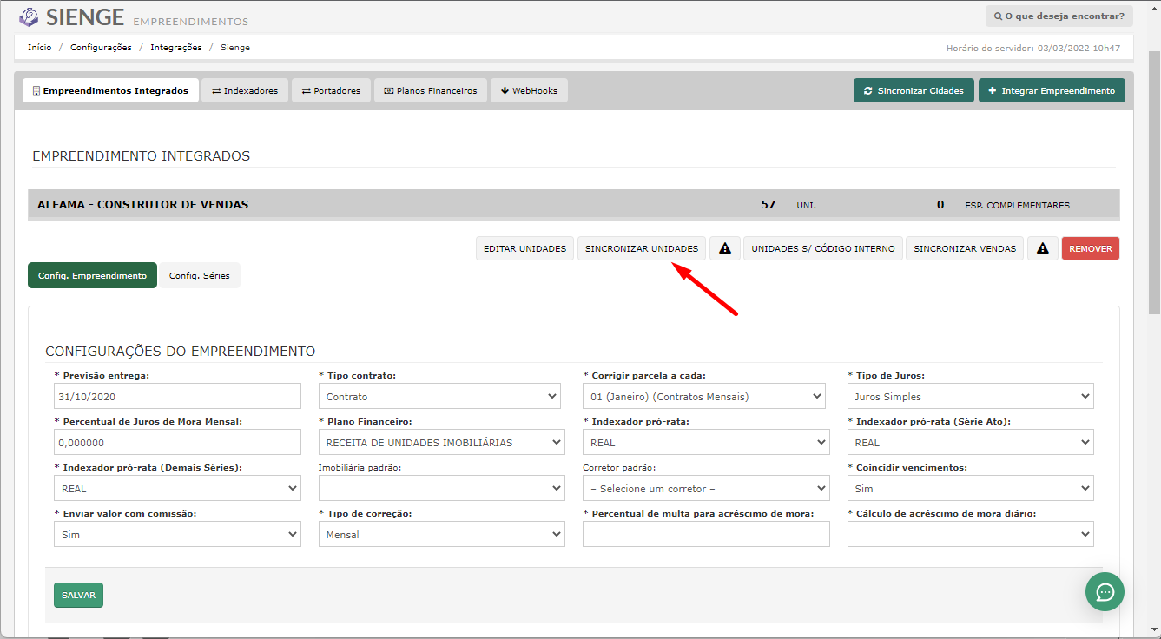Image resolution: width=1161 pixels, height=639 pixels.
Task: Select the Config. Empreendimento tab
Action: point(92,275)
